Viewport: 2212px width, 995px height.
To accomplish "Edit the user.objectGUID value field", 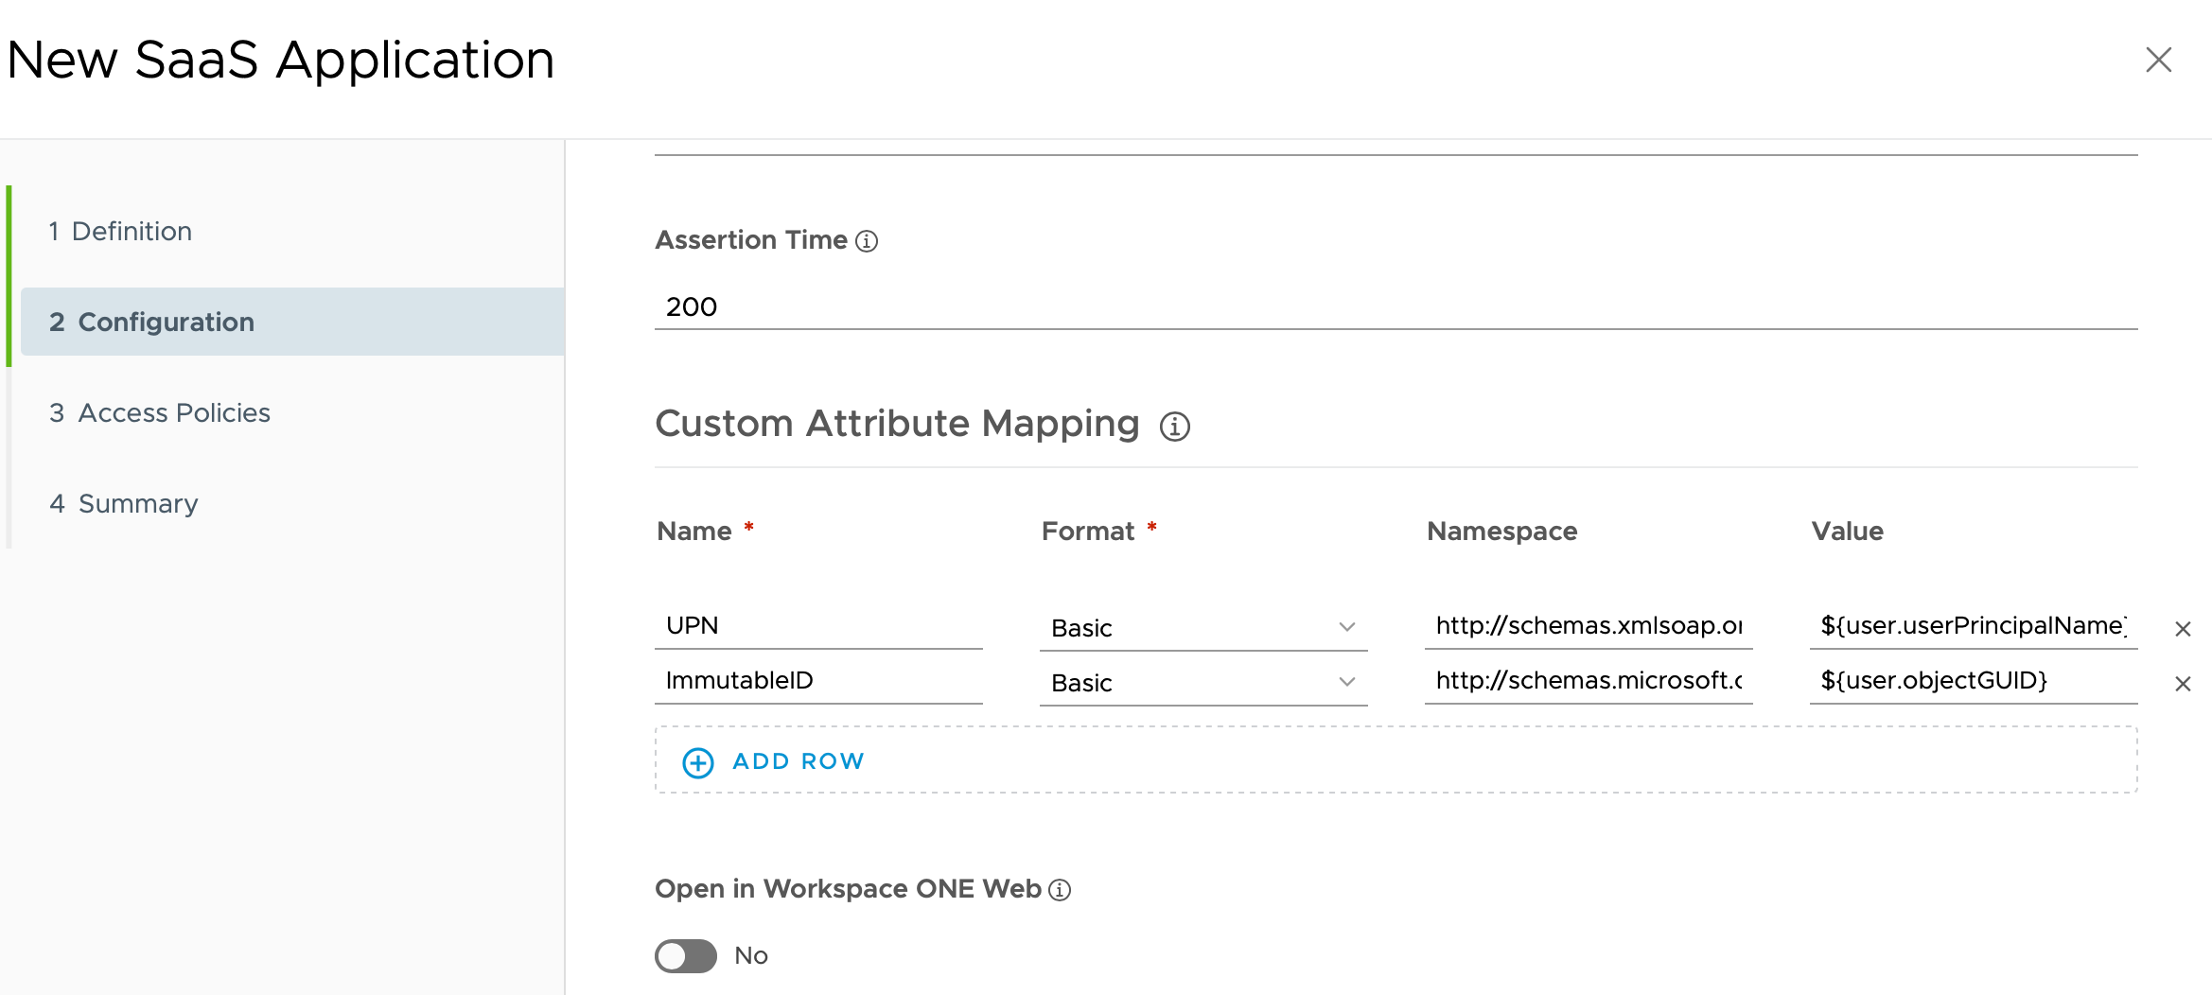I will 1972,681.
